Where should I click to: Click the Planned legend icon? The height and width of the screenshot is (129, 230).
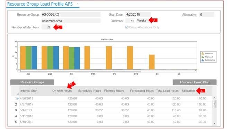pyautogui.click(x=203, y=57)
